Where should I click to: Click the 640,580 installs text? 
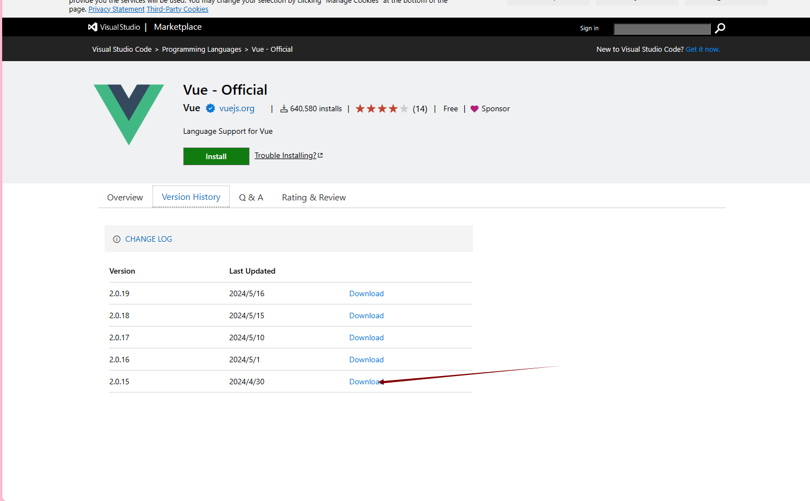click(316, 108)
